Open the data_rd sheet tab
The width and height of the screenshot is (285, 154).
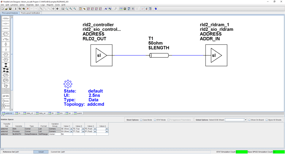point(28,113)
